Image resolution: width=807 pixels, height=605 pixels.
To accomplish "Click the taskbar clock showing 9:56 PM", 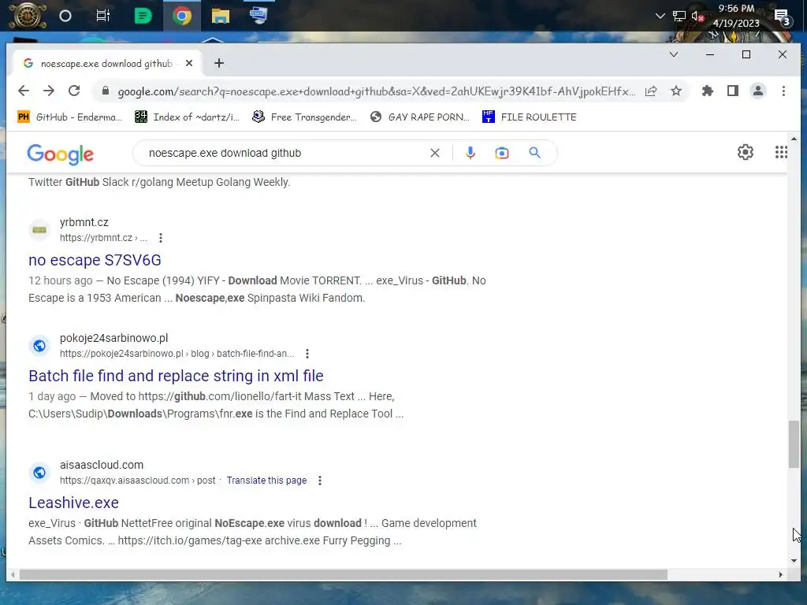I will coord(736,16).
